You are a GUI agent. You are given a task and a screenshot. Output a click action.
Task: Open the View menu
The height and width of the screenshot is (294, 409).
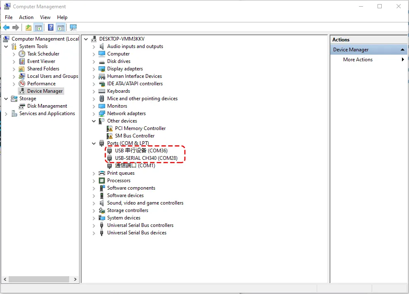click(x=45, y=17)
